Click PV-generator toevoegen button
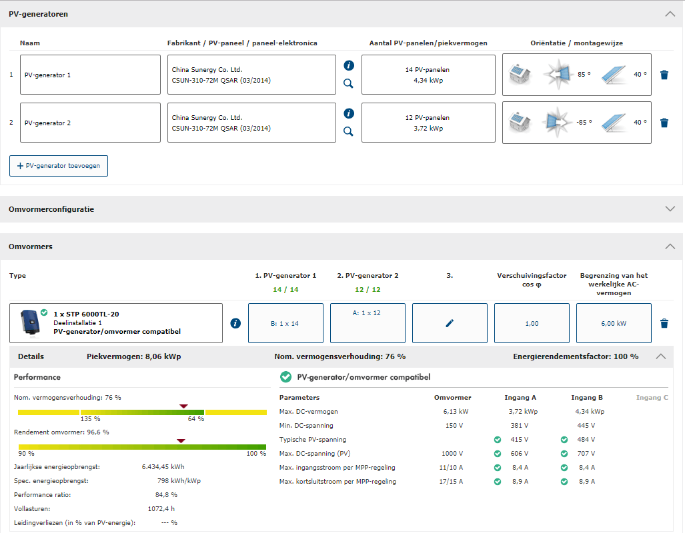This screenshot has width=685, height=533. click(59, 166)
